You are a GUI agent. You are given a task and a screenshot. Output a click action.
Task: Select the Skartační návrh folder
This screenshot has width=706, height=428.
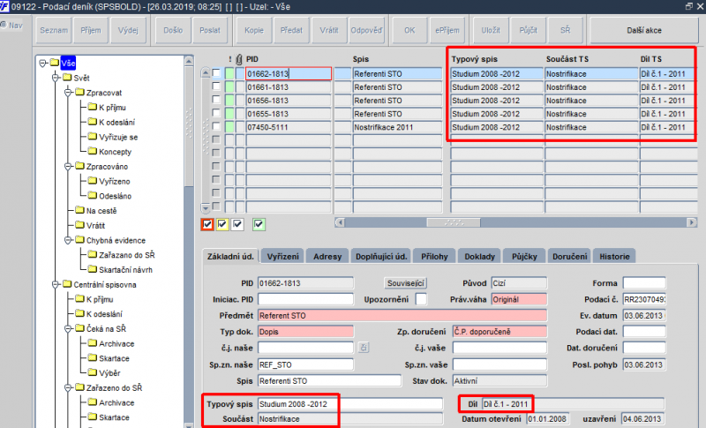pyautogui.click(x=125, y=269)
